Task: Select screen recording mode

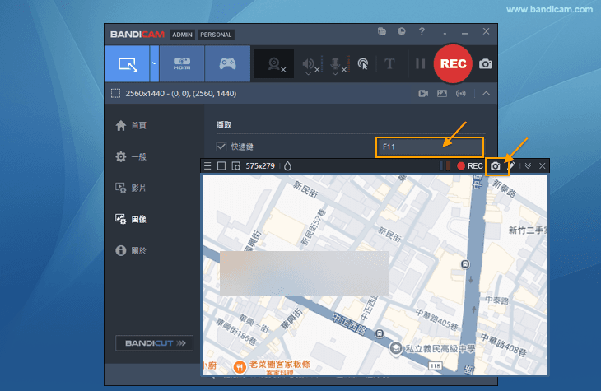Action: click(127, 63)
